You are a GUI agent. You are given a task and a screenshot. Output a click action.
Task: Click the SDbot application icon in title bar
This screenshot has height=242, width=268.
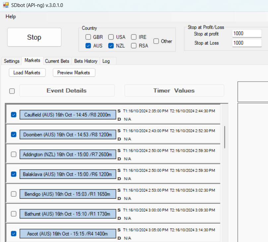pyautogui.click(x=6, y=5)
